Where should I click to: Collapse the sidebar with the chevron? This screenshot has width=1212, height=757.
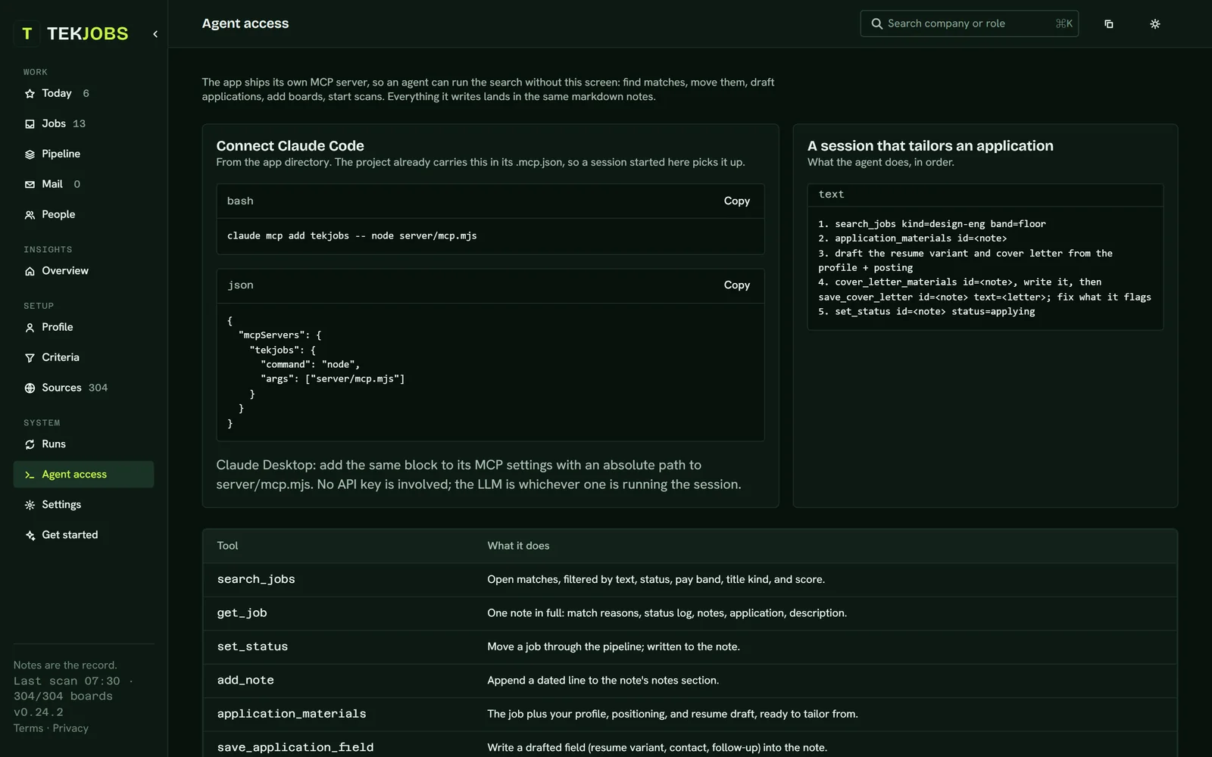pyautogui.click(x=155, y=34)
